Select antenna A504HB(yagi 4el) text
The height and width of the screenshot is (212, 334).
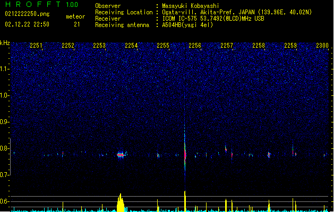(187, 25)
